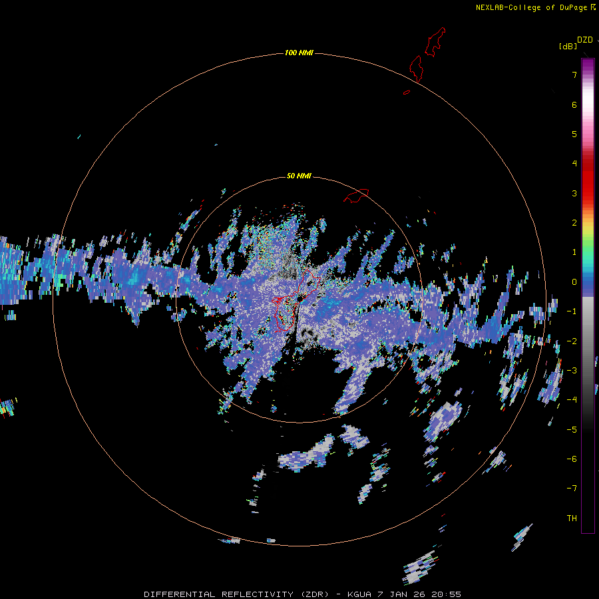Click the red island outline on the 50 NMI ring
This screenshot has height=599, width=599.
click(356, 195)
